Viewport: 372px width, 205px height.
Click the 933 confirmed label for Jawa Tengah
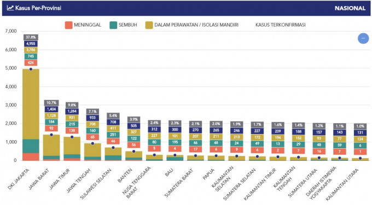click(92, 118)
